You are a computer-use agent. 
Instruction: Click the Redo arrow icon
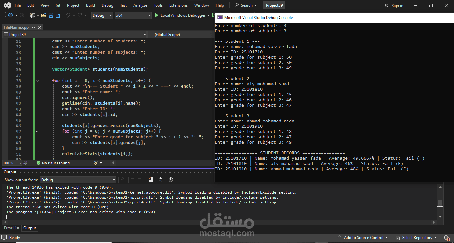coord(80,15)
